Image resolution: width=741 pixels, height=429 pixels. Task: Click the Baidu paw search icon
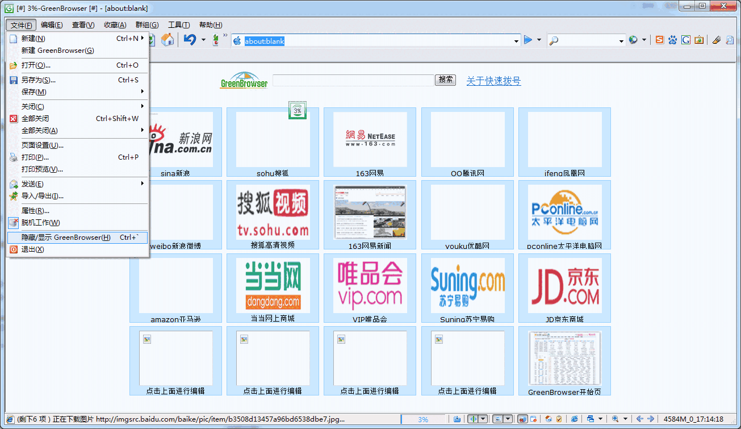click(673, 40)
